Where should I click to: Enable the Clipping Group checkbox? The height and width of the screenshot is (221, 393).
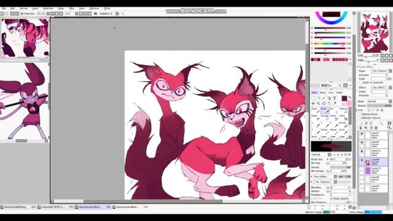click(360, 114)
